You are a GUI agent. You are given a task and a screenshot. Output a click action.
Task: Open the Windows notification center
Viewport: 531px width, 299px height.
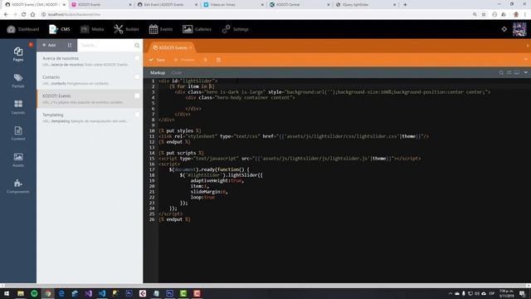[522, 293]
